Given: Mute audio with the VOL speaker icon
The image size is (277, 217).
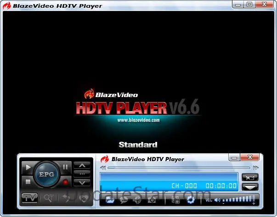Looking at the screenshot, I should (x=217, y=200).
